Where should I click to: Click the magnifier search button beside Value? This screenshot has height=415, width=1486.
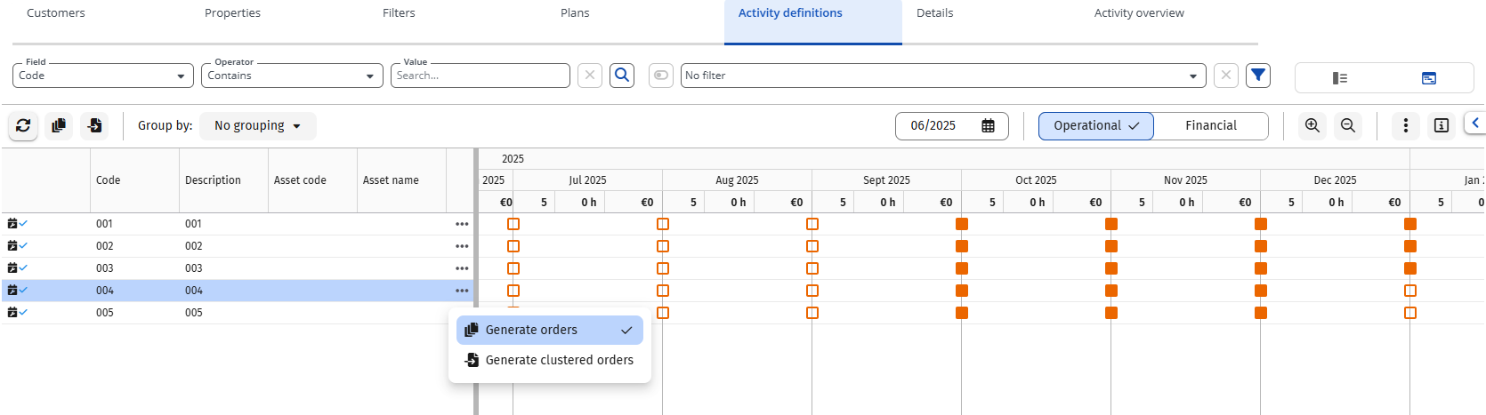[x=622, y=76]
